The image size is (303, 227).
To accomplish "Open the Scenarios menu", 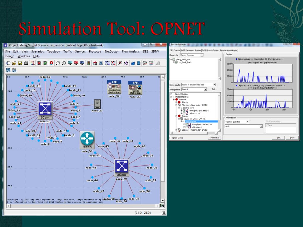I will (x=38, y=51).
